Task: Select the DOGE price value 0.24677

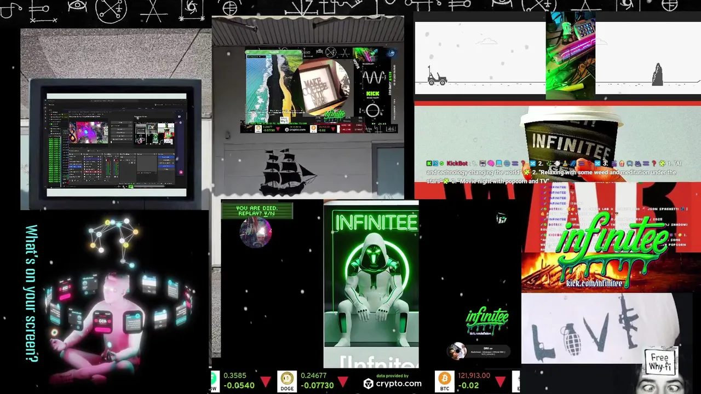Action: (x=313, y=375)
